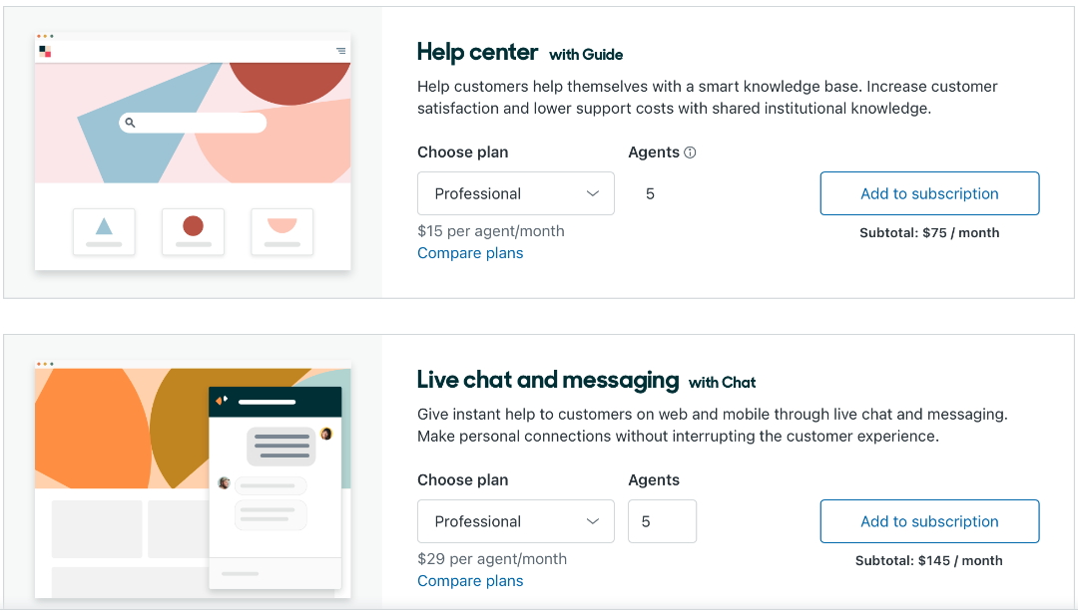Image resolution: width=1078 pixels, height=613 pixels.
Task: Click the Agents info icon in Help center
Action: [x=690, y=153]
